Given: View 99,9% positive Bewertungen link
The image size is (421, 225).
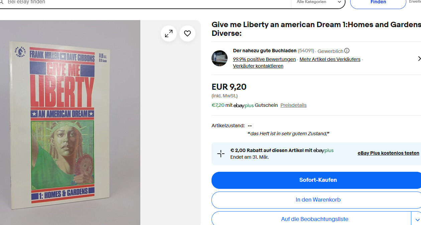Looking at the screenshot, I should click(x=264, y=59).
